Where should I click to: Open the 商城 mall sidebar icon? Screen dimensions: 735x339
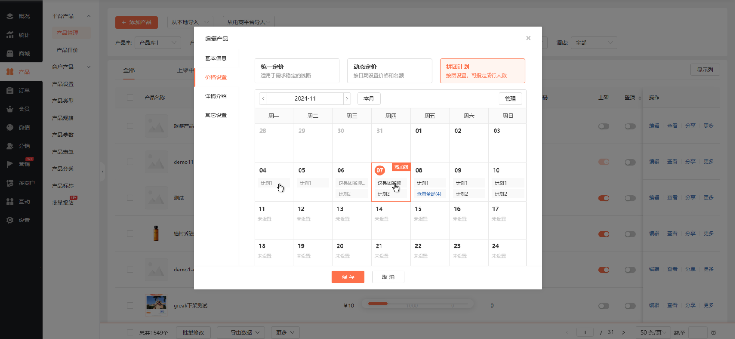[10, 53]
